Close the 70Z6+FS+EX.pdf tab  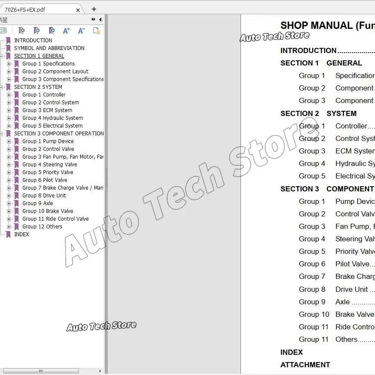[x=78, y=10]
